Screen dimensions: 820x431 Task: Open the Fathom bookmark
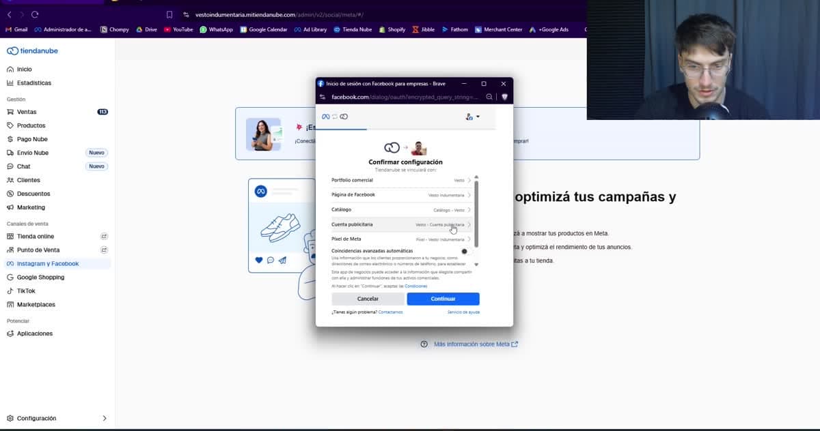click(x=454, y=29)
